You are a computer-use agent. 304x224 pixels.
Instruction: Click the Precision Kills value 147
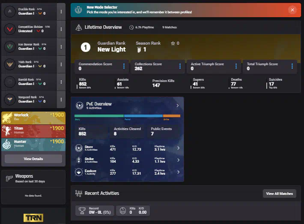(156, 85)
